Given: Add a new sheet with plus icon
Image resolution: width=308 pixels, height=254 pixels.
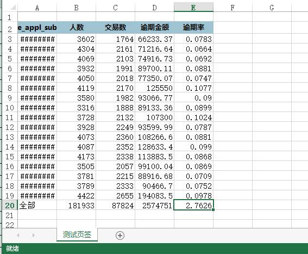Looking at the screenshot, I should [120, 236].
